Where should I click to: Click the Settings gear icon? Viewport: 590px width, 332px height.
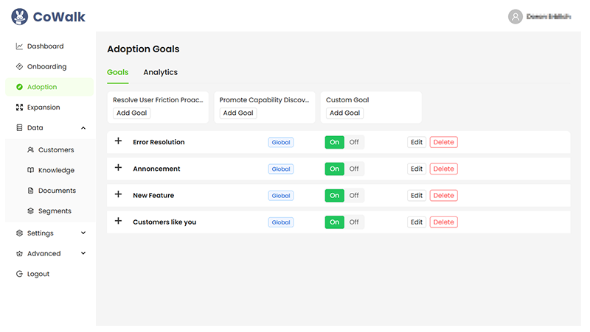point(19,233)
